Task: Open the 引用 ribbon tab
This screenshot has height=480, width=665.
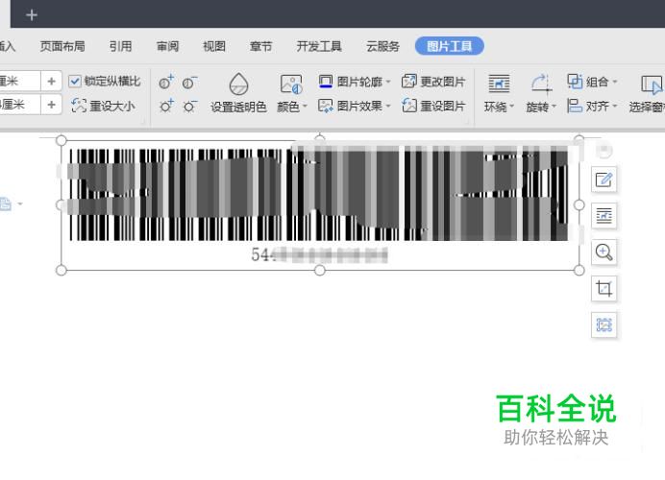Action: [x=120, y=46]
